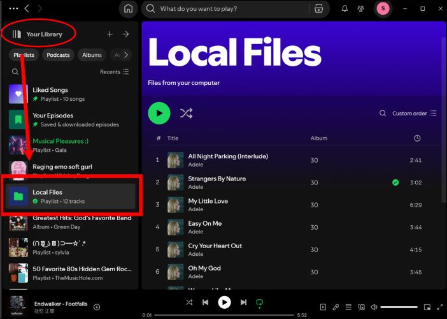
Task: Open Friend Activity icon beside the bell
Action: (363, 9)
